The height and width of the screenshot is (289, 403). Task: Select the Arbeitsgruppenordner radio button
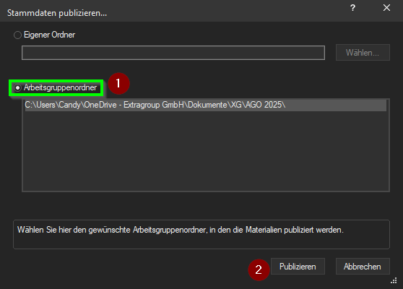pos(17,88)
